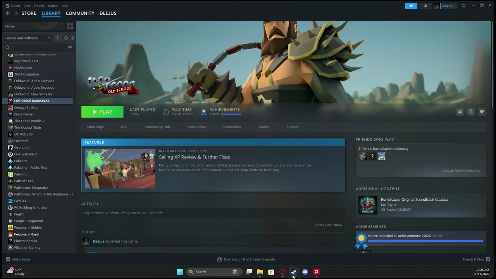Open the Store Page link
Image resolution: width=496 pixels, height=279 pixels.
click(95, 127)
